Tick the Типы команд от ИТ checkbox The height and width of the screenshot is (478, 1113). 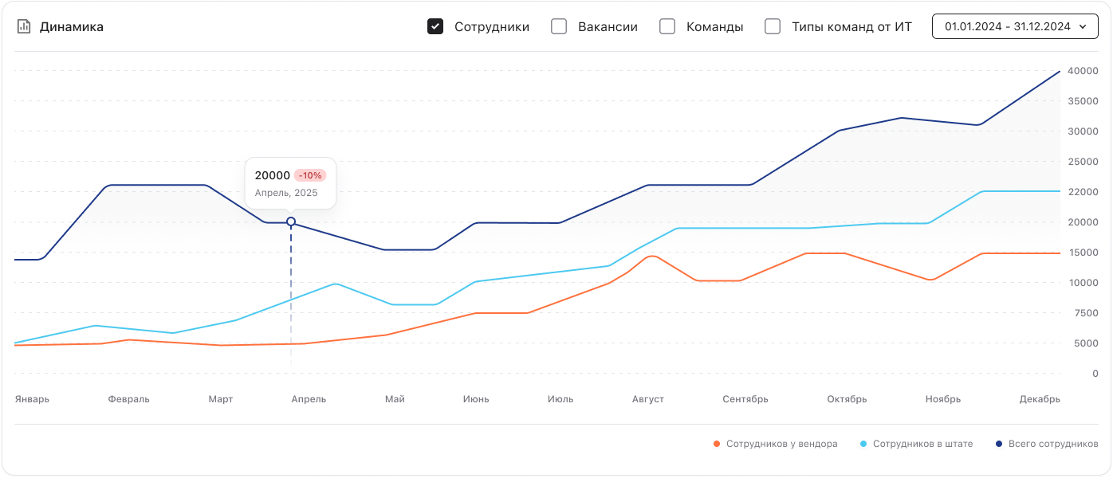773,26
